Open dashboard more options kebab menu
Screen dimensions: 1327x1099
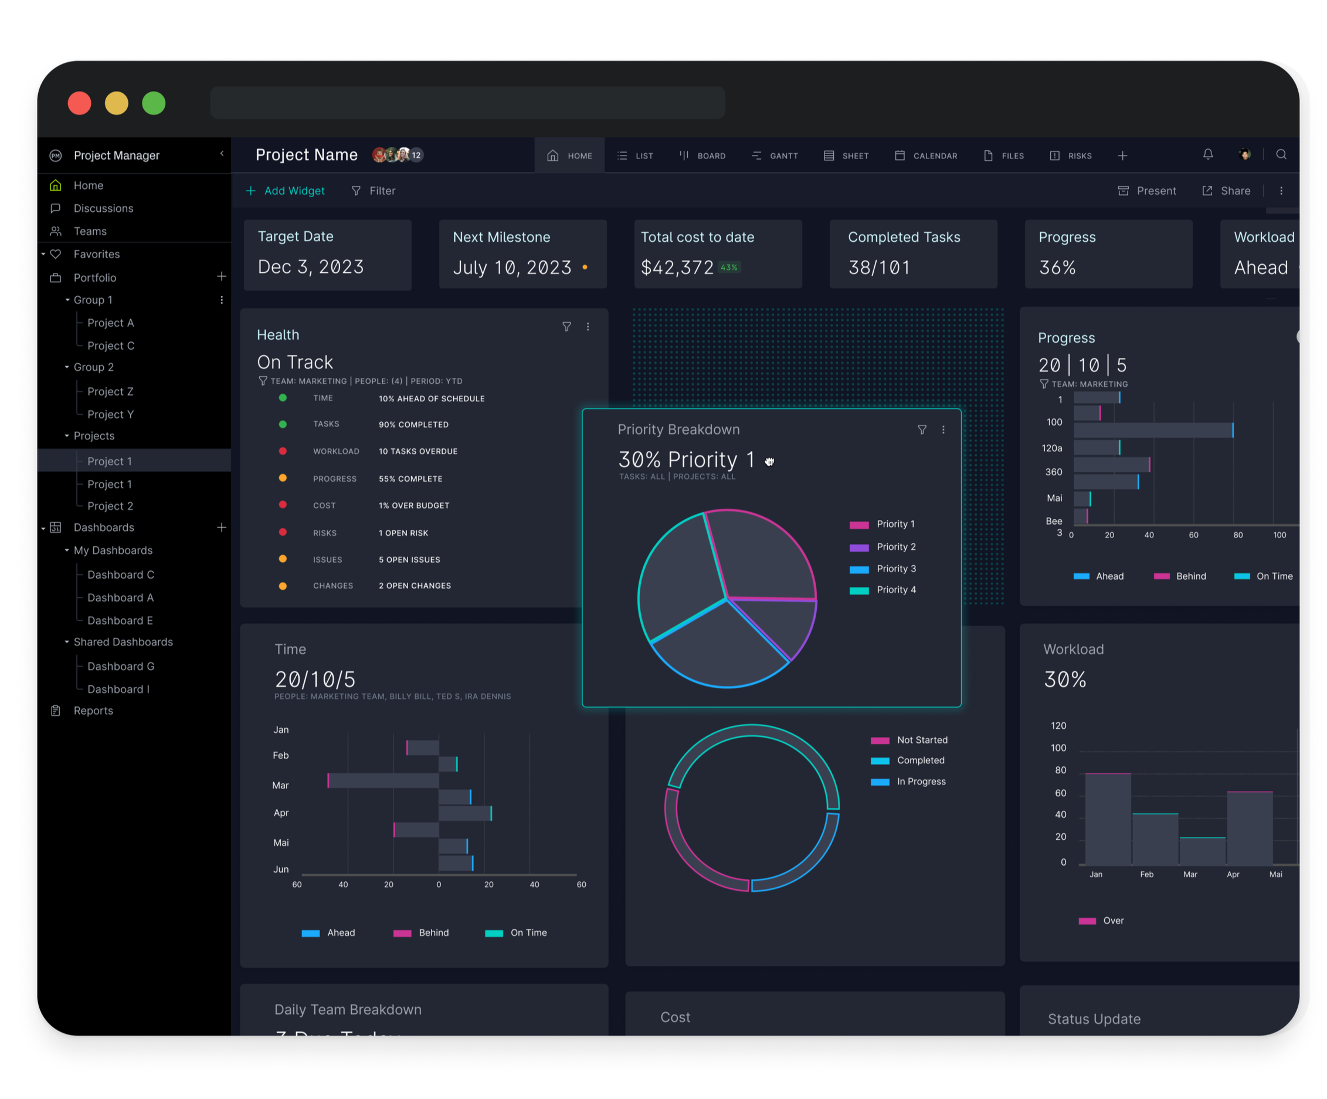[1281, 190]
